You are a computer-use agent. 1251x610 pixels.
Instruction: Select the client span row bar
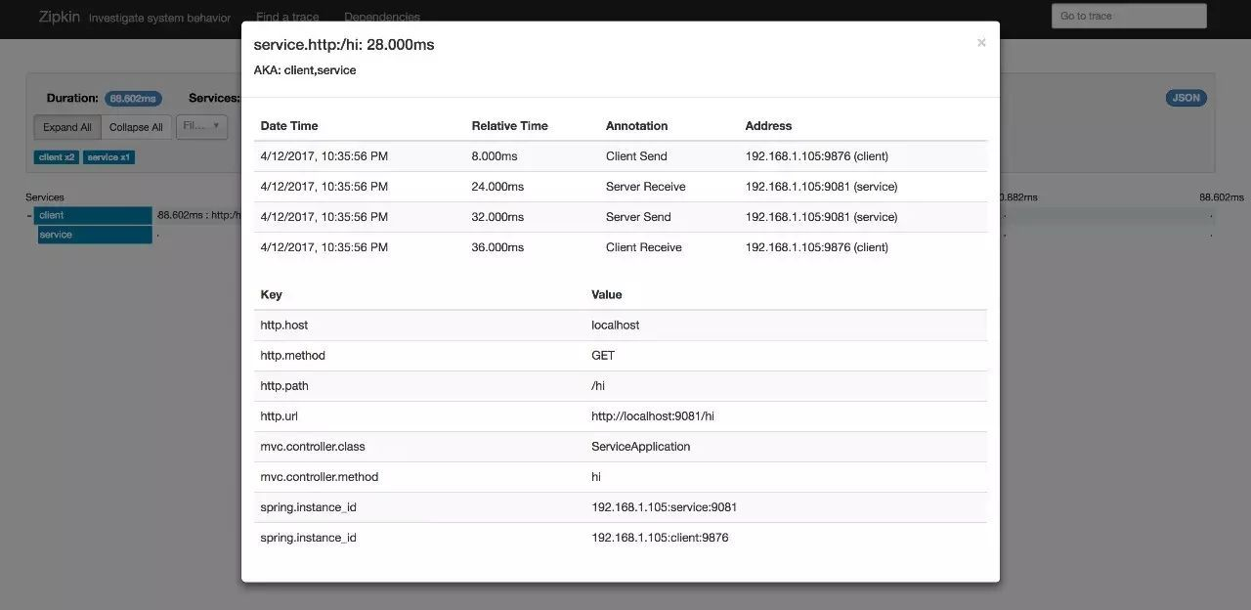click(94, 215)
